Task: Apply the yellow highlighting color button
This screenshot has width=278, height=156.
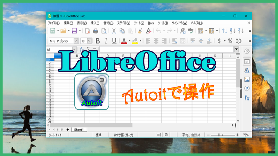Action: point(135,41)
